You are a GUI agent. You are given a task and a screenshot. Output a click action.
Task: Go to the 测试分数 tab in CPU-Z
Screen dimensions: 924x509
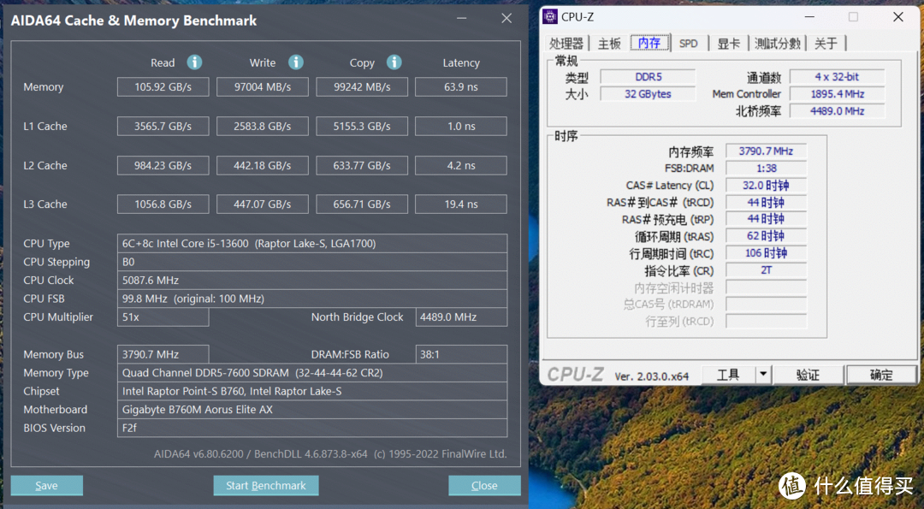778,43
